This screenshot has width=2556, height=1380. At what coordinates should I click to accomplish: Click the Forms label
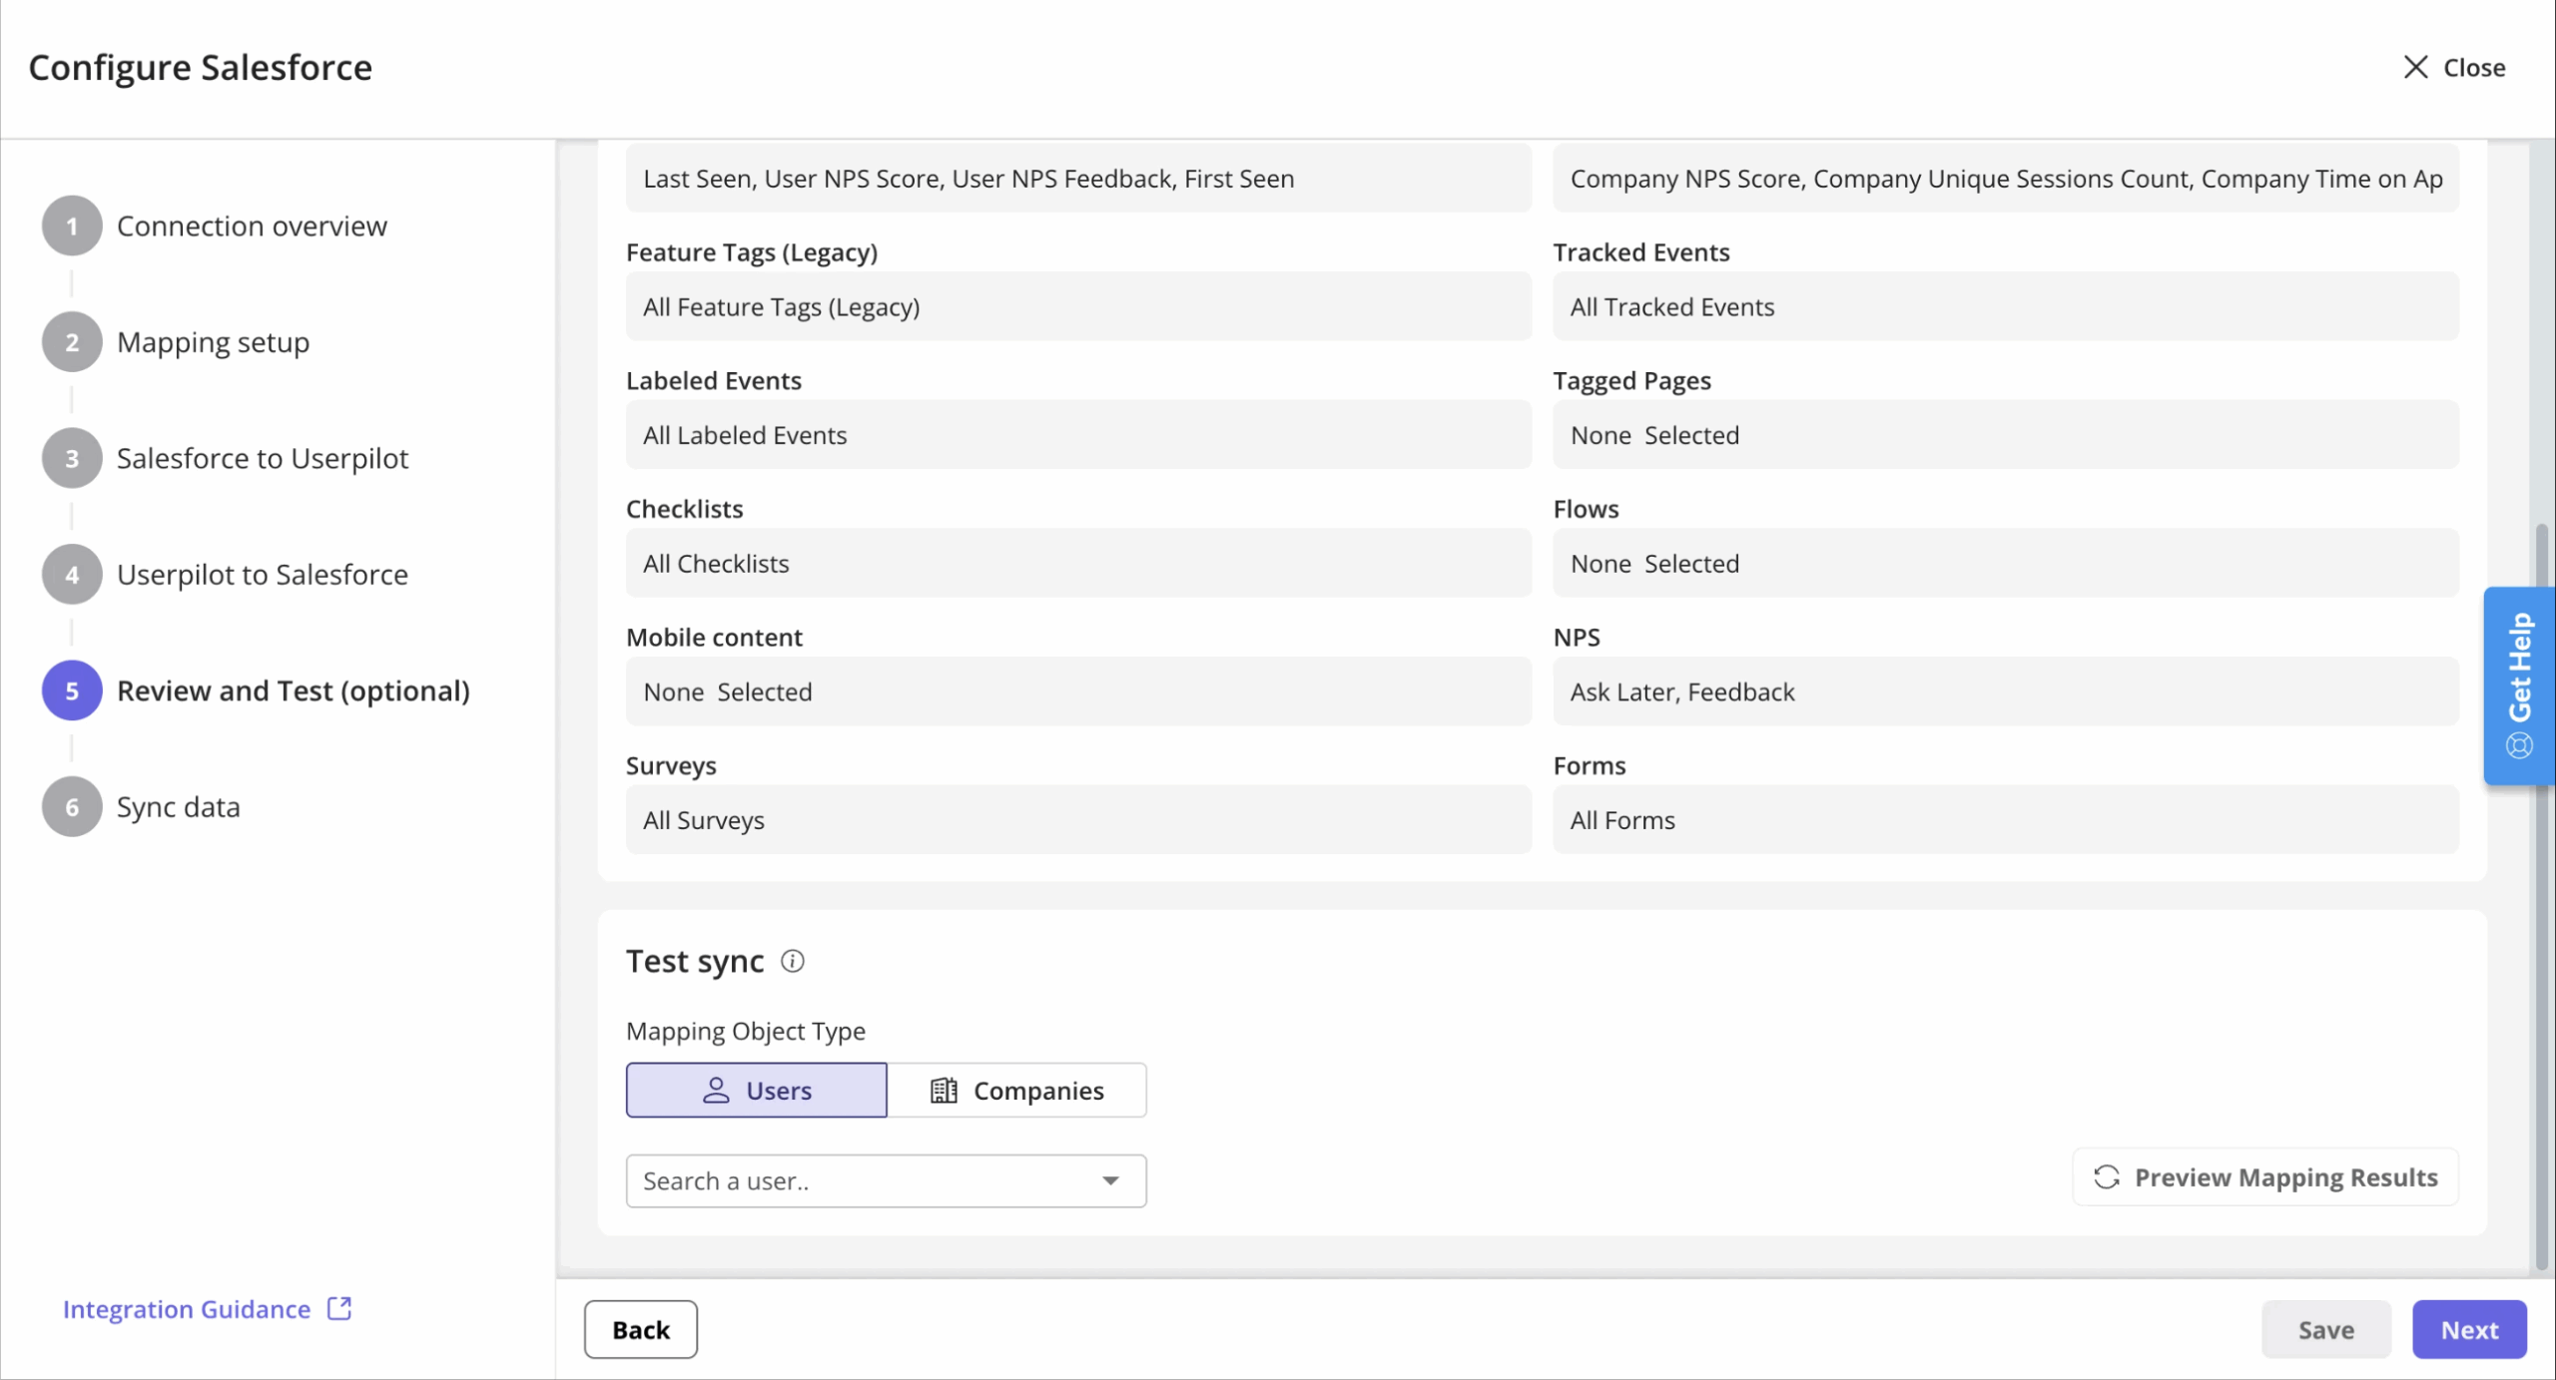coord(1590,765)
